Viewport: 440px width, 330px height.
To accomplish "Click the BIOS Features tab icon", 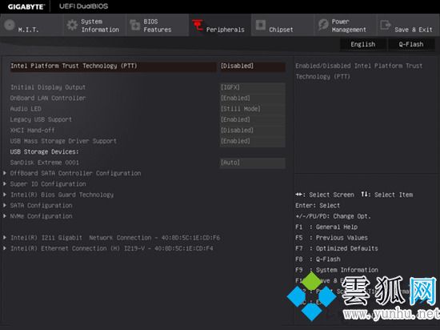I will 135,26.
